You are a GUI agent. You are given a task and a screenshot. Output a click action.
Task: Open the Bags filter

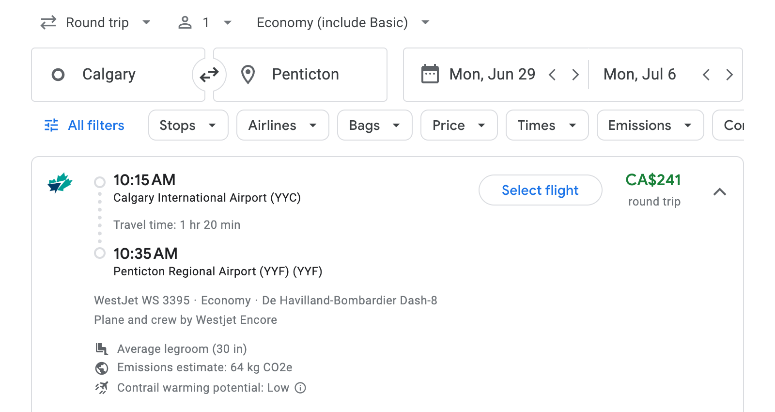[374, 125]
